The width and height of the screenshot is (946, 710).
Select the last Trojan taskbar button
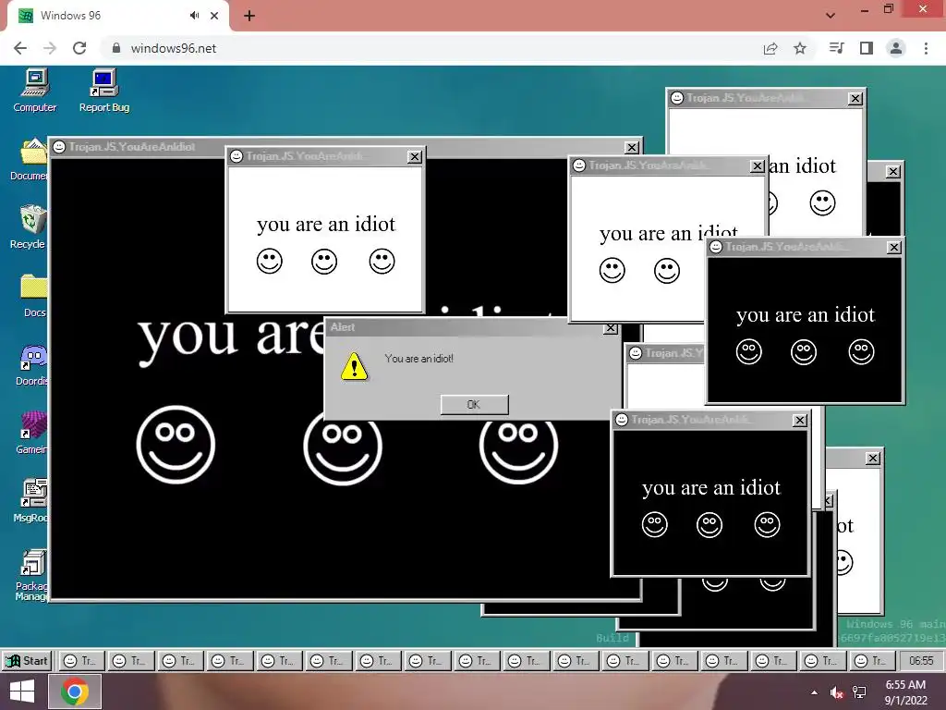pyautogui.click(x=871, y=661)
